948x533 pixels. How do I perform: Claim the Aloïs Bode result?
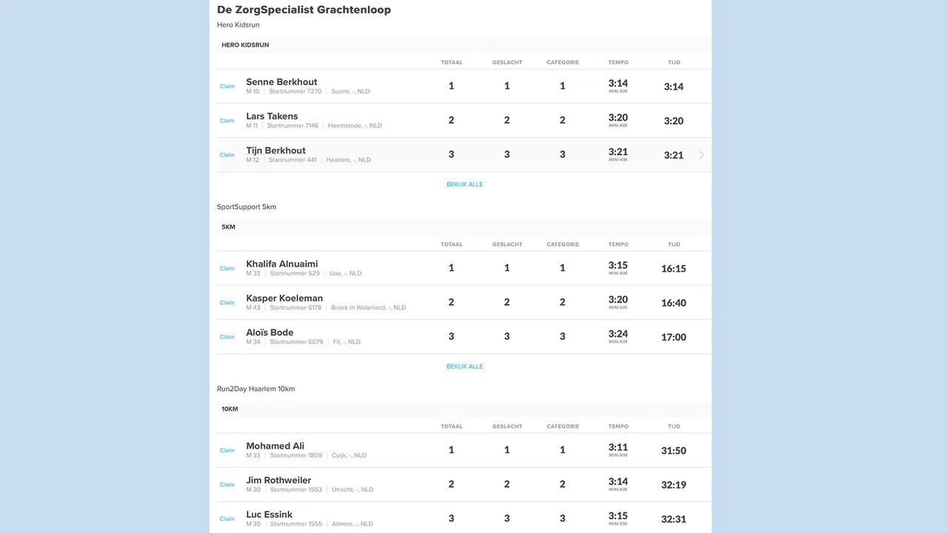pos(227,337)
